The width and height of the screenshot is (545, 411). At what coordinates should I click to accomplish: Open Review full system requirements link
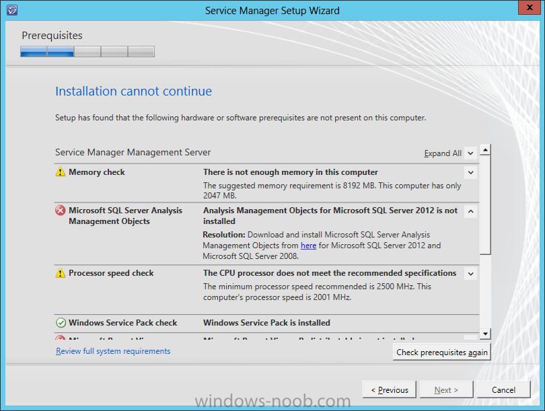point(113,351)
